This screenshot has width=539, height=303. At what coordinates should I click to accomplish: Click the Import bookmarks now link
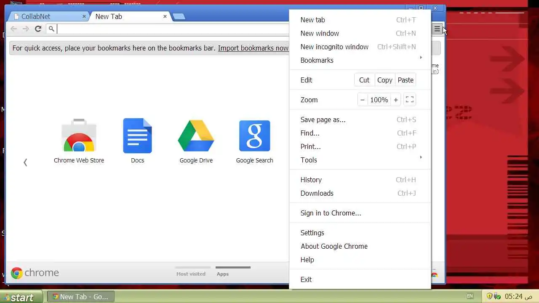tap(253, 48)
